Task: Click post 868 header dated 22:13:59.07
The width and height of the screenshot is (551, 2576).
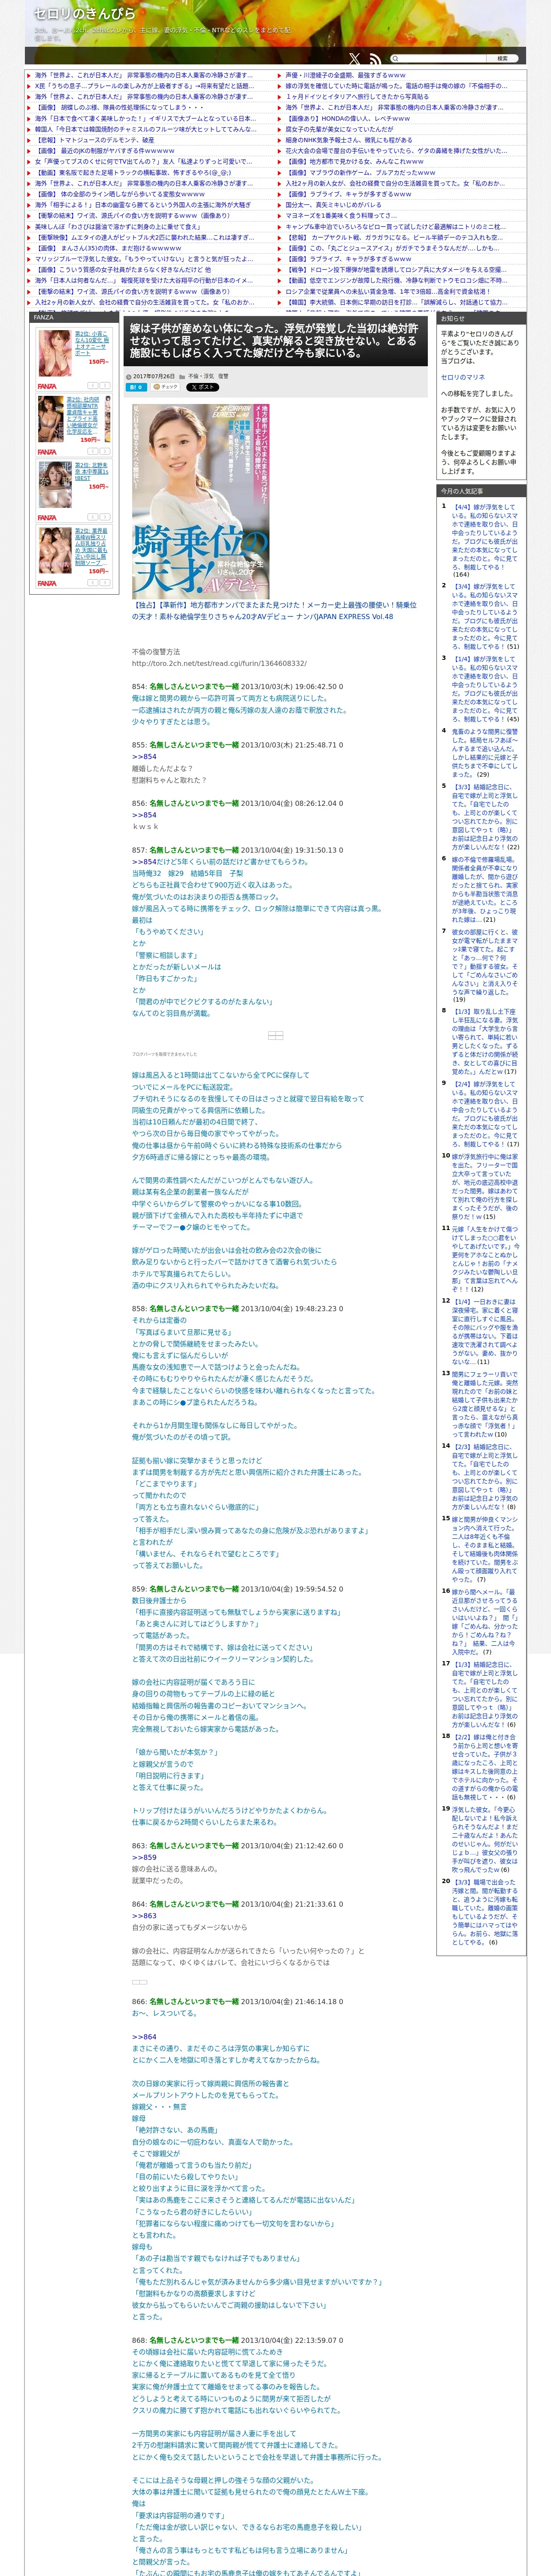Action: click(x=236, y=2340)
